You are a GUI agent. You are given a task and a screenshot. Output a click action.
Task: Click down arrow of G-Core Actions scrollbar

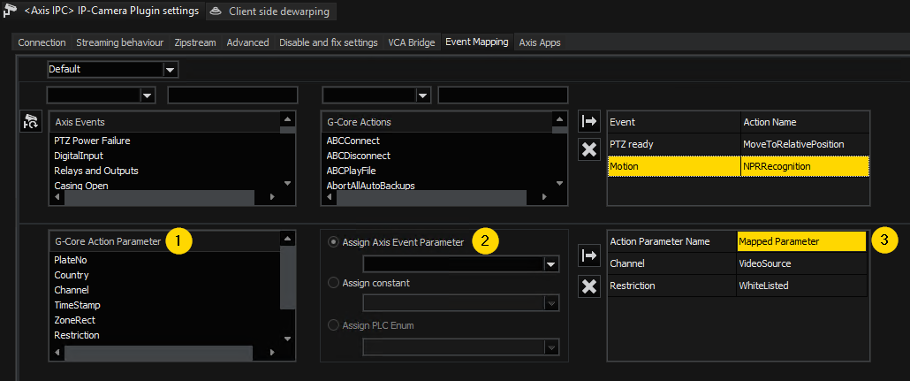(559, 183)
